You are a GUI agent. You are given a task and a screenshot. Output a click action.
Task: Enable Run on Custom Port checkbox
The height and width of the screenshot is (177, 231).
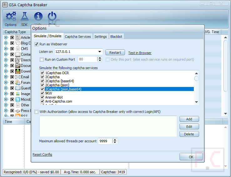click(42, 59)
